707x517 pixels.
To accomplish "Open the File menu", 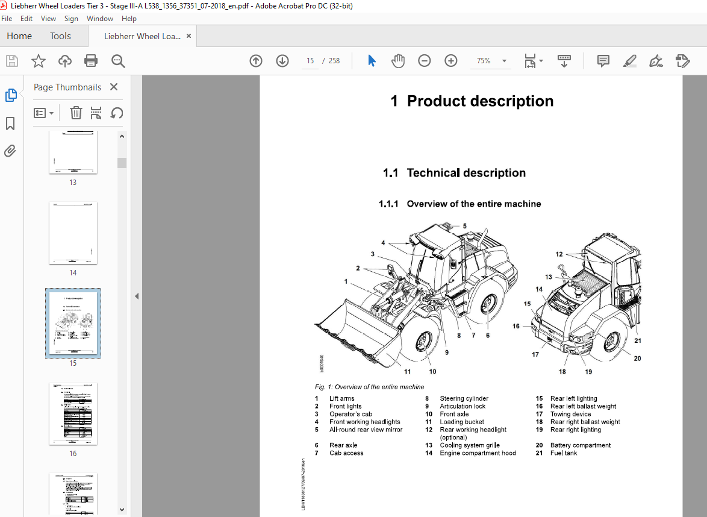I will 7,19.
